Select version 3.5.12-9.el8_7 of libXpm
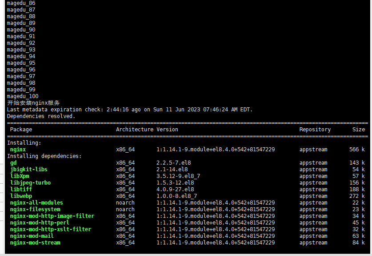372x256 pixels. (178, 176)
